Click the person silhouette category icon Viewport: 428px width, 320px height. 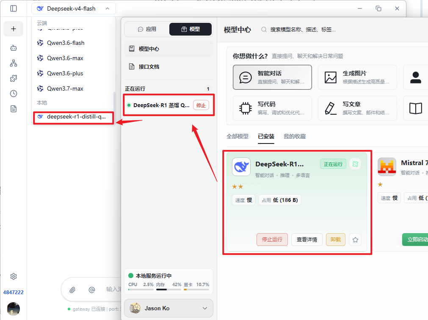(415, 77)
